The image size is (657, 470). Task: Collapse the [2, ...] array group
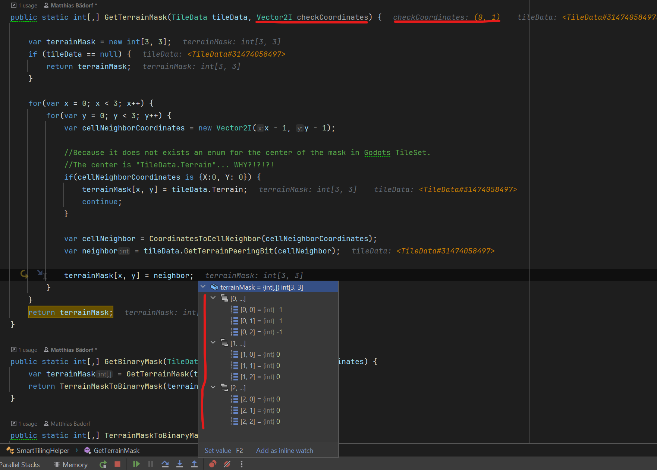pyautogui.click(x=213, y=388)
